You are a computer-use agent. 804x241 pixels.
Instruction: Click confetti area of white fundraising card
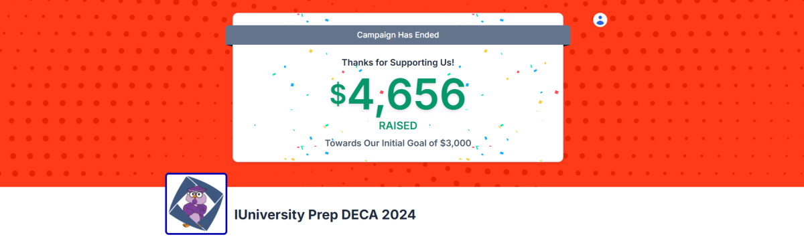(523, 100)
